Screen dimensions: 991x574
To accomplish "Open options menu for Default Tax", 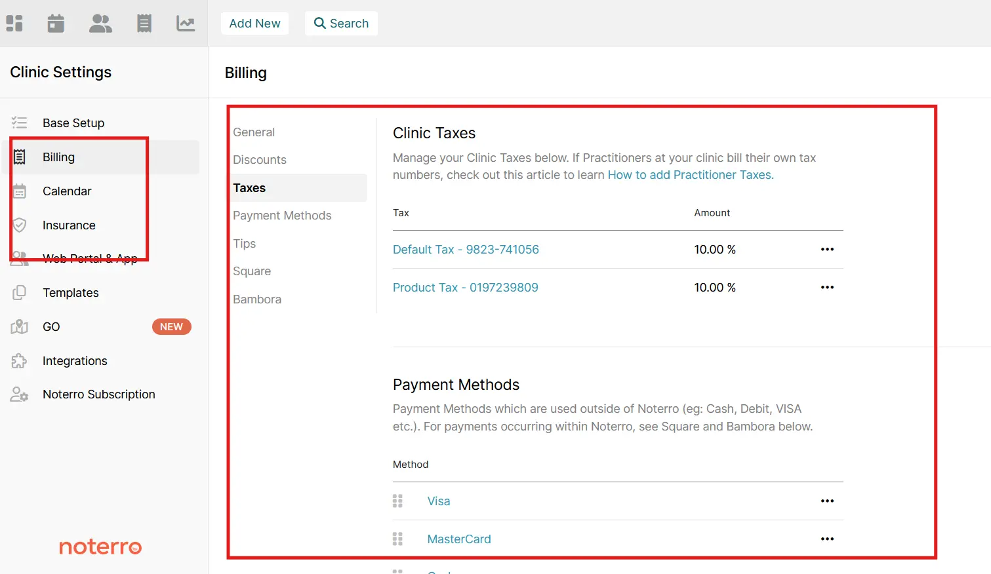I will (827, 249).
